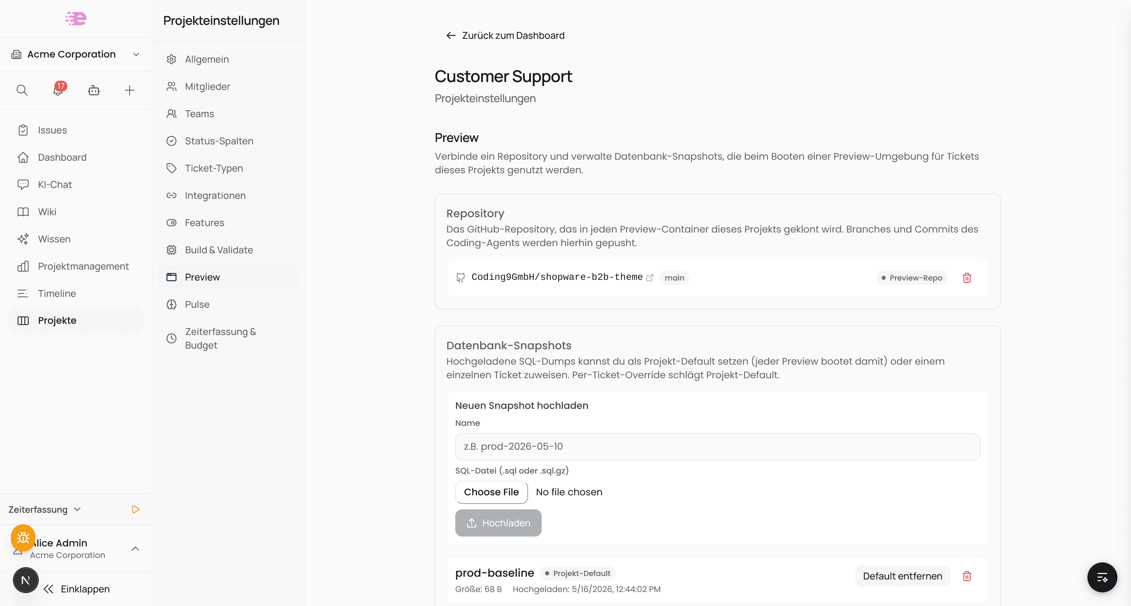Click the Projektmanagement chart icon
This screenshot has width=1131, height=606.
click(23, 266)
